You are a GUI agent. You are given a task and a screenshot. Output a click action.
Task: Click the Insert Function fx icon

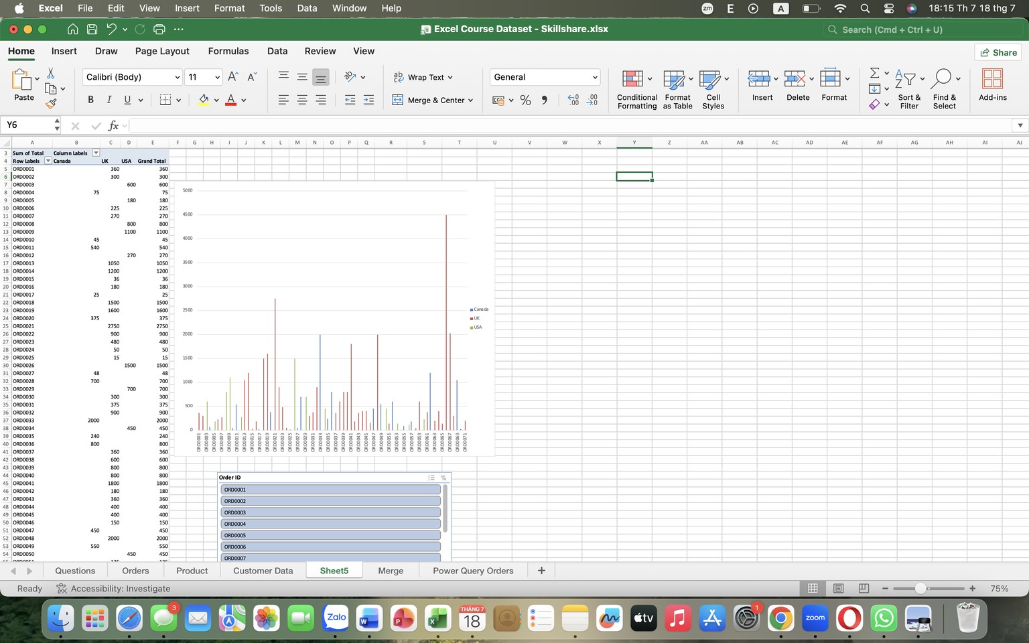click(114, 125)
